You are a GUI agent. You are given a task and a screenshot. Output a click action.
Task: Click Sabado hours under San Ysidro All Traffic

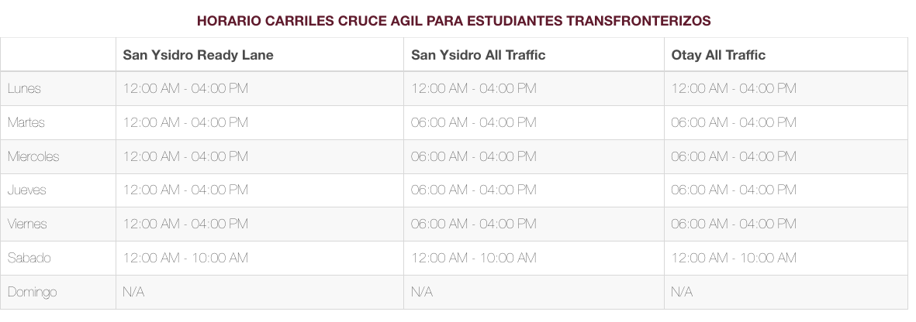tap(473, 258)
